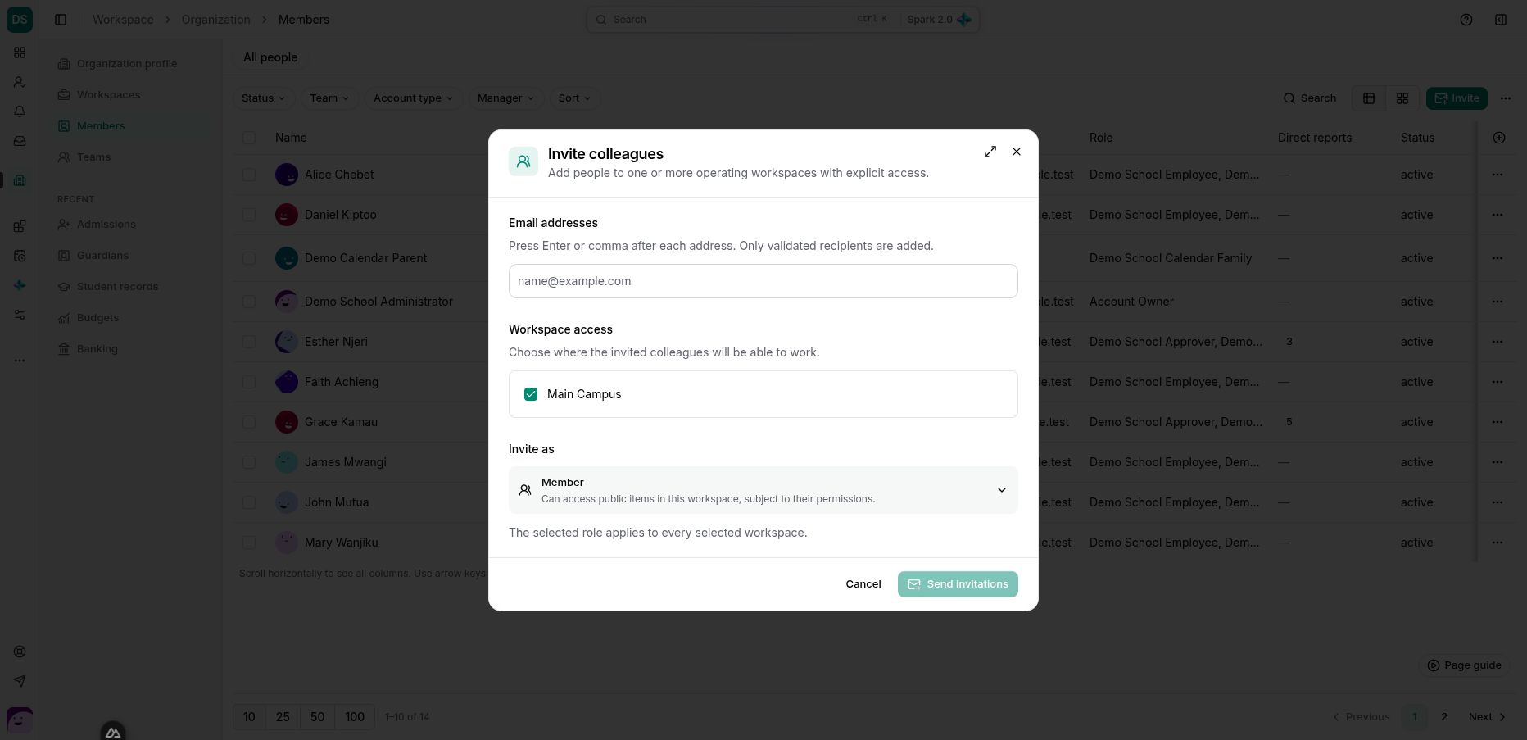Screen dimensions: 1527x740
Task: Click Cancel in the invite dialog
Action: pos(863,584)
